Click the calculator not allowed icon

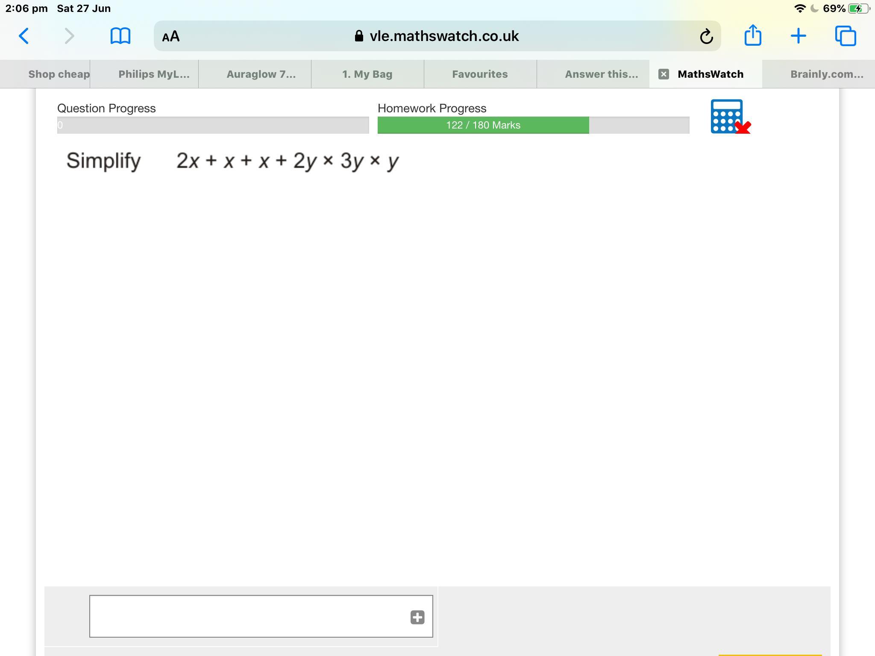(730, 117)
